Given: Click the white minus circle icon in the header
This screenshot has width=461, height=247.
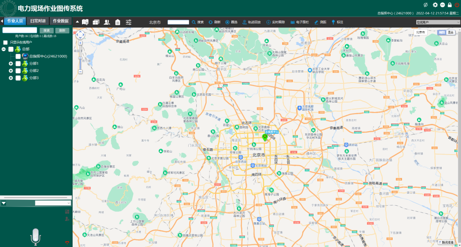Looking at the screenshot, I should pos(443,5).
